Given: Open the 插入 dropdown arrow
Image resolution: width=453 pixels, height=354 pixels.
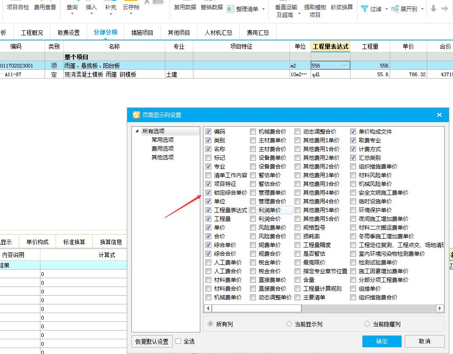Looking at the screenshot, I should tap(91, 14).
